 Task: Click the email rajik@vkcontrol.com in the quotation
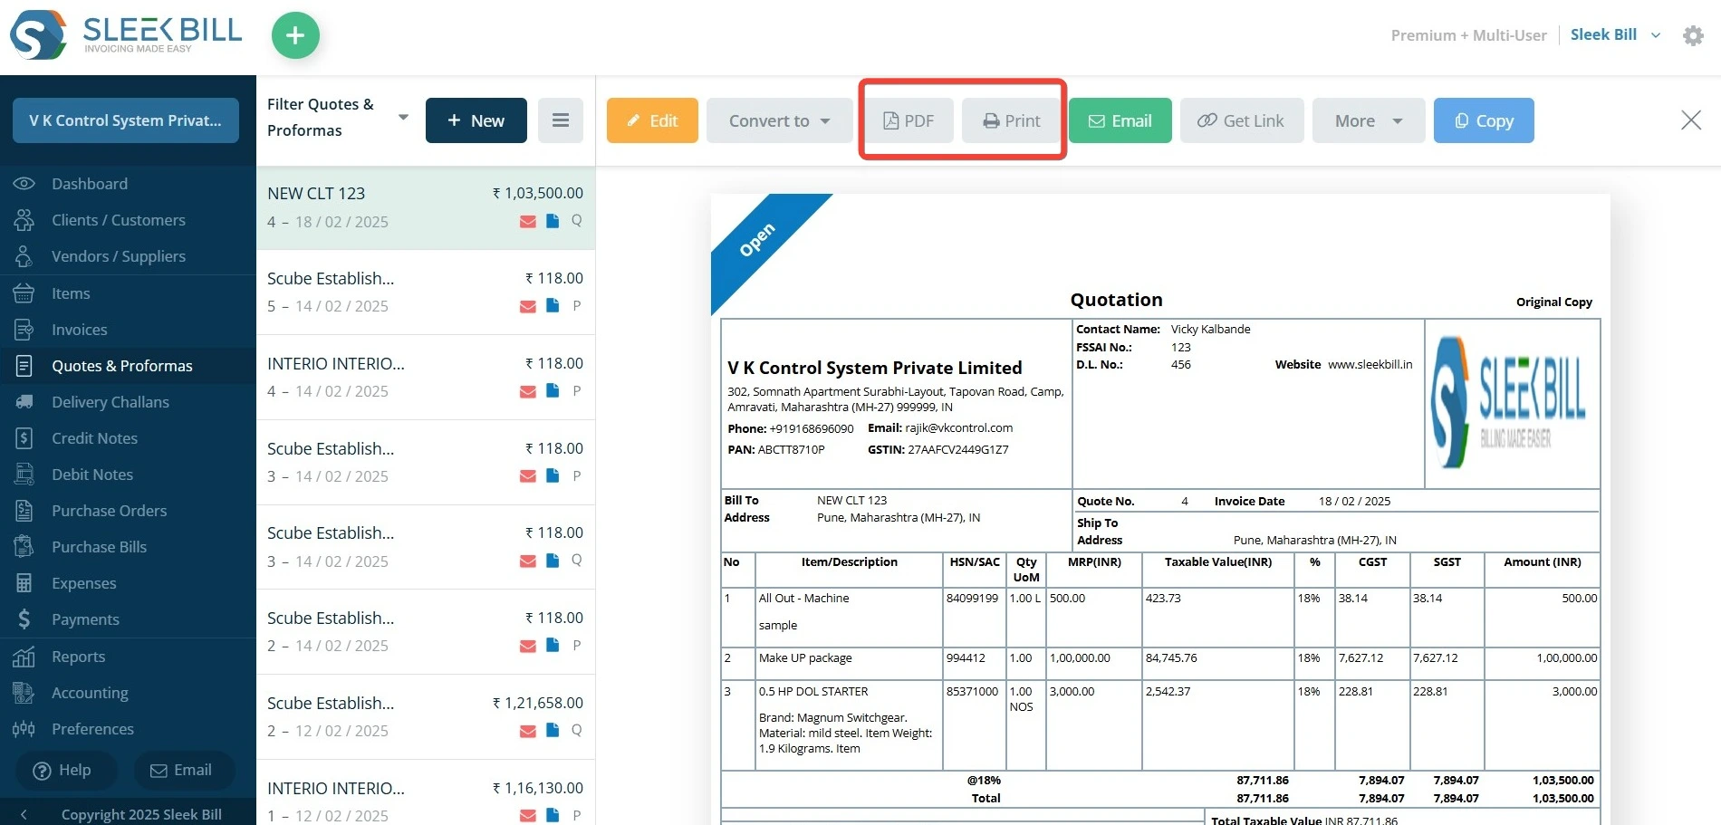coord(959,428)
